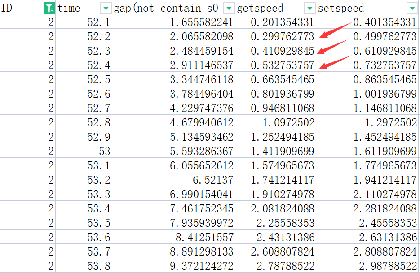Select time cell 53
This screenshot has width=420, height=273.
coord(84,151)
